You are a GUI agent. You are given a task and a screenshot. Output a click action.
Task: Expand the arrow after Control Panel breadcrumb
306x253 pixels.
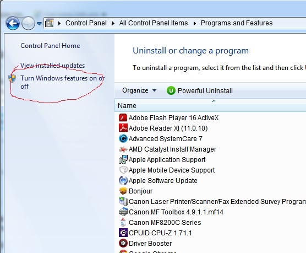tap(113, 23)
